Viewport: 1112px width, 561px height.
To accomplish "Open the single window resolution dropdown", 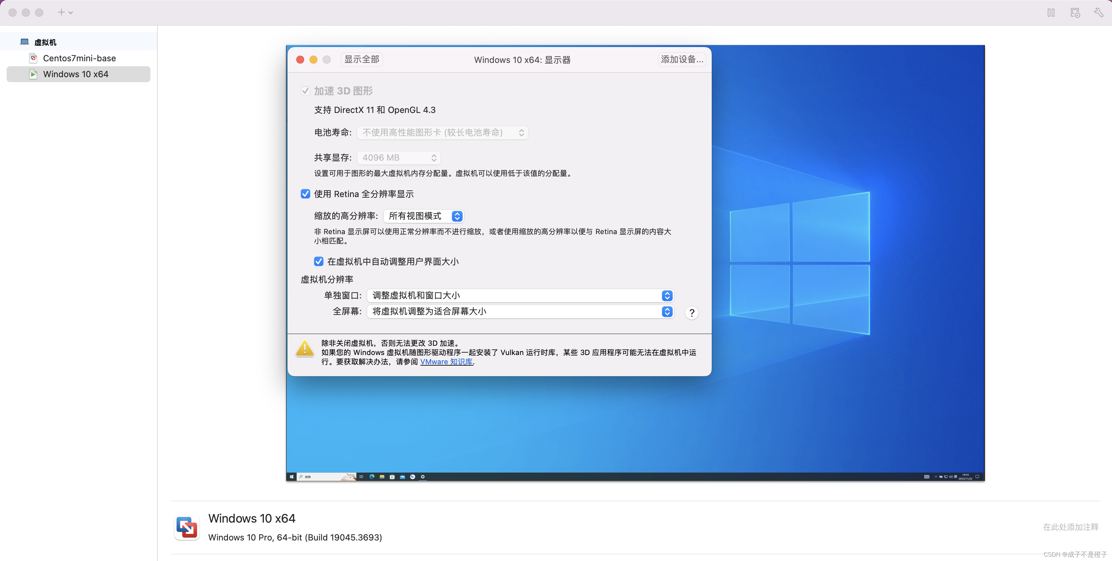I will tap(520, 296).
